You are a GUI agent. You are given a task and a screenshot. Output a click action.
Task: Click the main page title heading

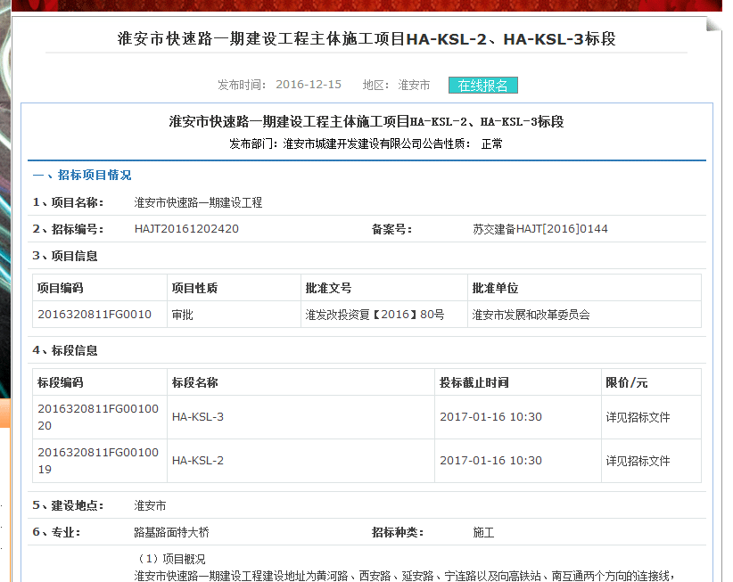point(366,39)
